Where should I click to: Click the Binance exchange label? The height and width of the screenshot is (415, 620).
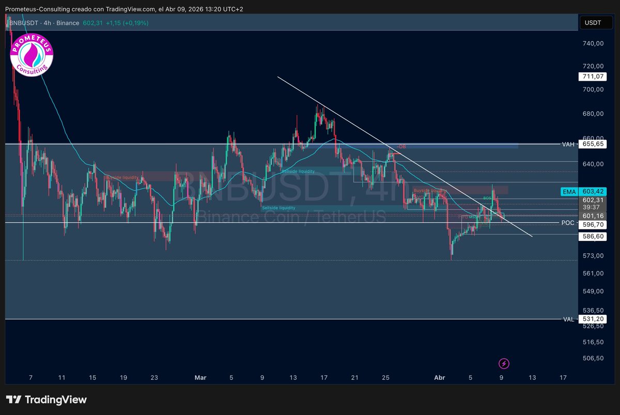pyautogui.click(x=68, y=23)
